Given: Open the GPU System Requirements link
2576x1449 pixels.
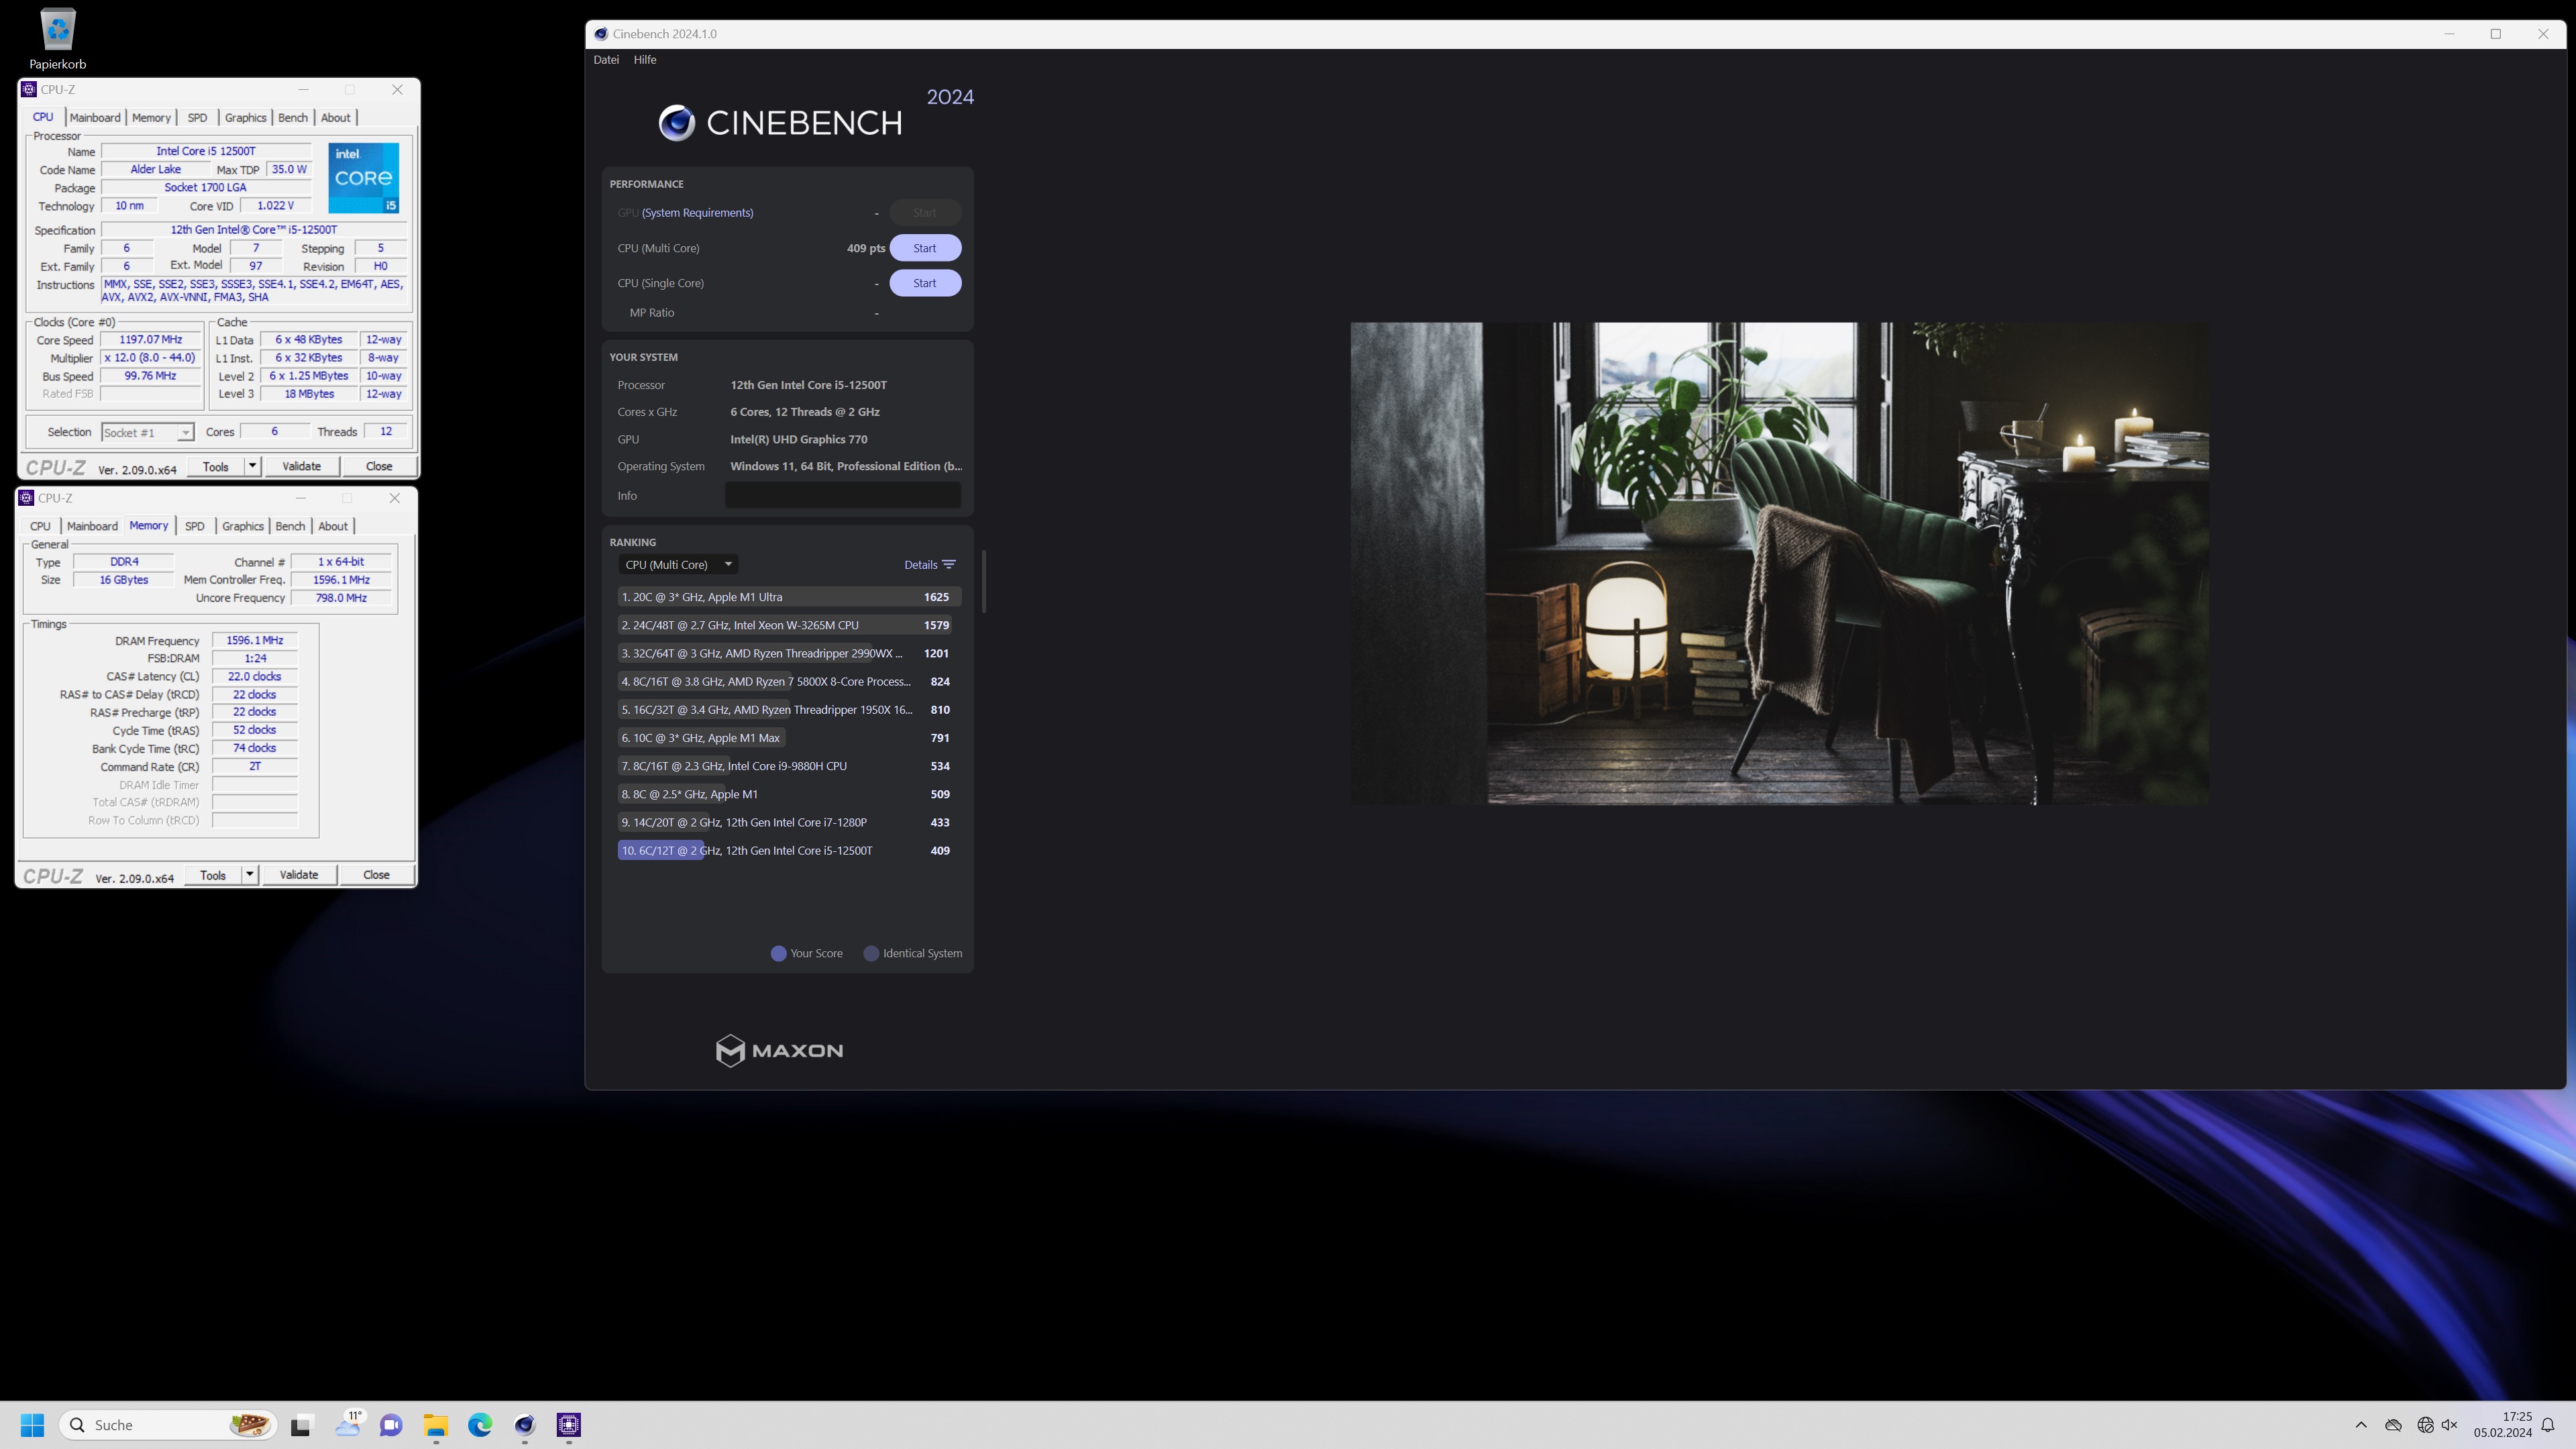Looking at the screenshot, I should [697, 213].
